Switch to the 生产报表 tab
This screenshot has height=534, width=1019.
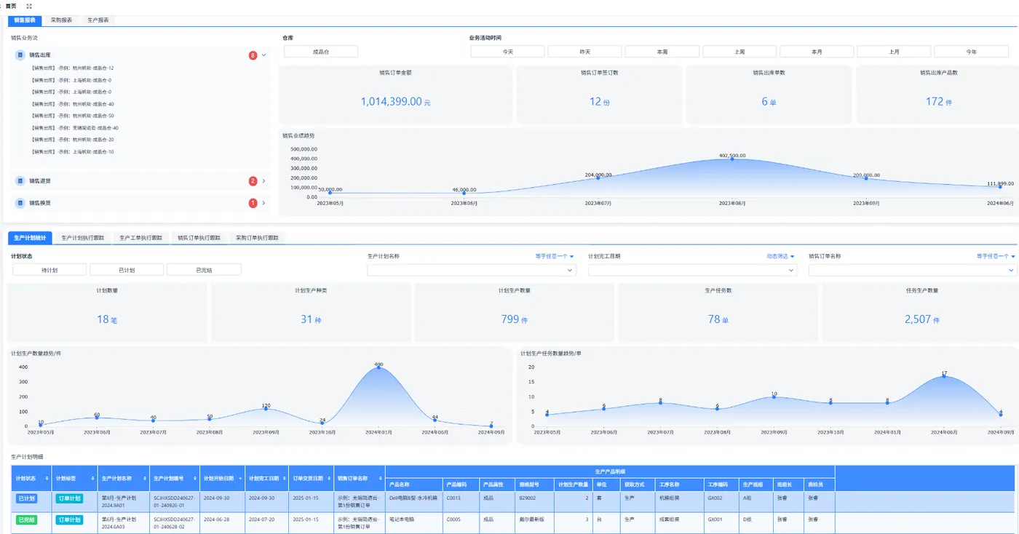pyautogui.click(x=98, y=20)
